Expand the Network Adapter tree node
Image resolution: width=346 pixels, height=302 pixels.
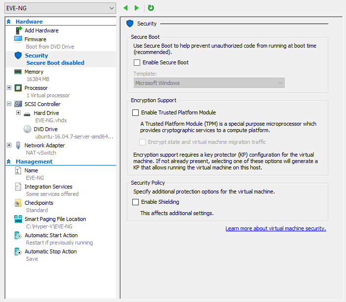[x=9, y=145]
